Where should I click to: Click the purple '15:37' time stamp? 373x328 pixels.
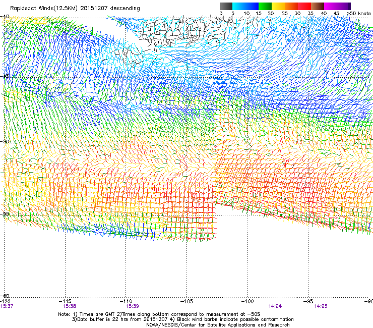click(x=7, y=306)
